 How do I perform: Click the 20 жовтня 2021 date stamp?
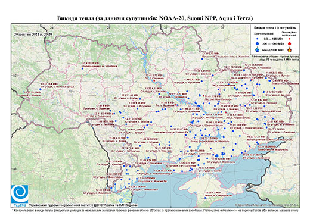pyautogui.click(x=33, y=34)
